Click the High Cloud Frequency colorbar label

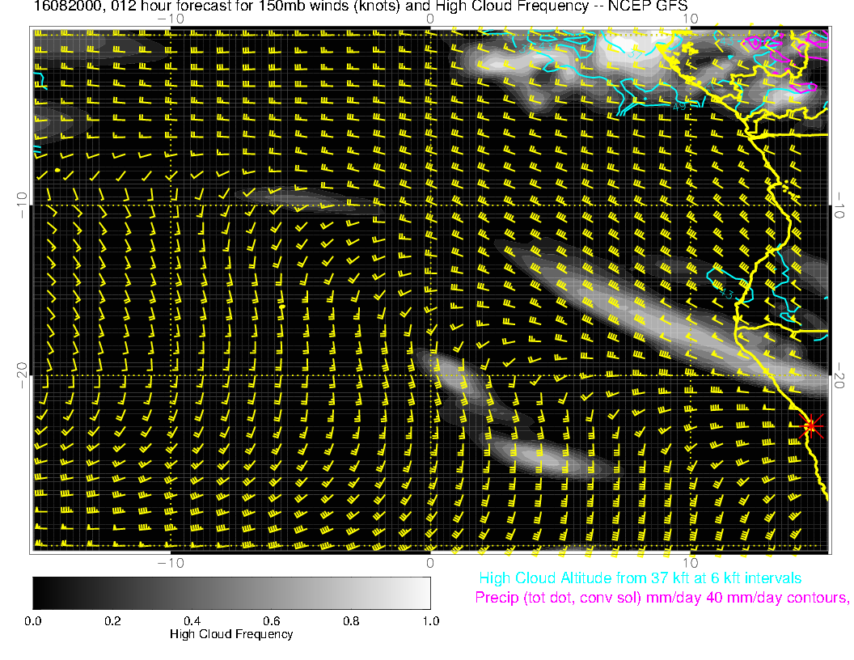pyautogui.click(x=231, y=634)
